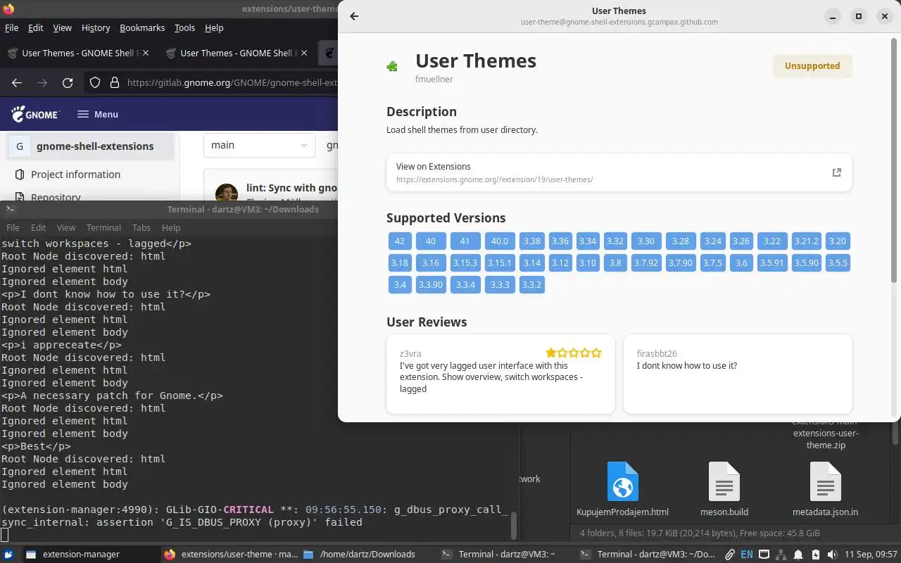Image resolution: width=901 pixels, height=563 pixels.
Task: Click the Extension Manager vertical scrollbar
Action: 895,162
